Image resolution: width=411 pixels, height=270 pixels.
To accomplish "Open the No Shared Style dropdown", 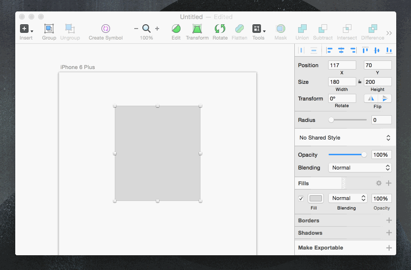I will pos(345,138).
